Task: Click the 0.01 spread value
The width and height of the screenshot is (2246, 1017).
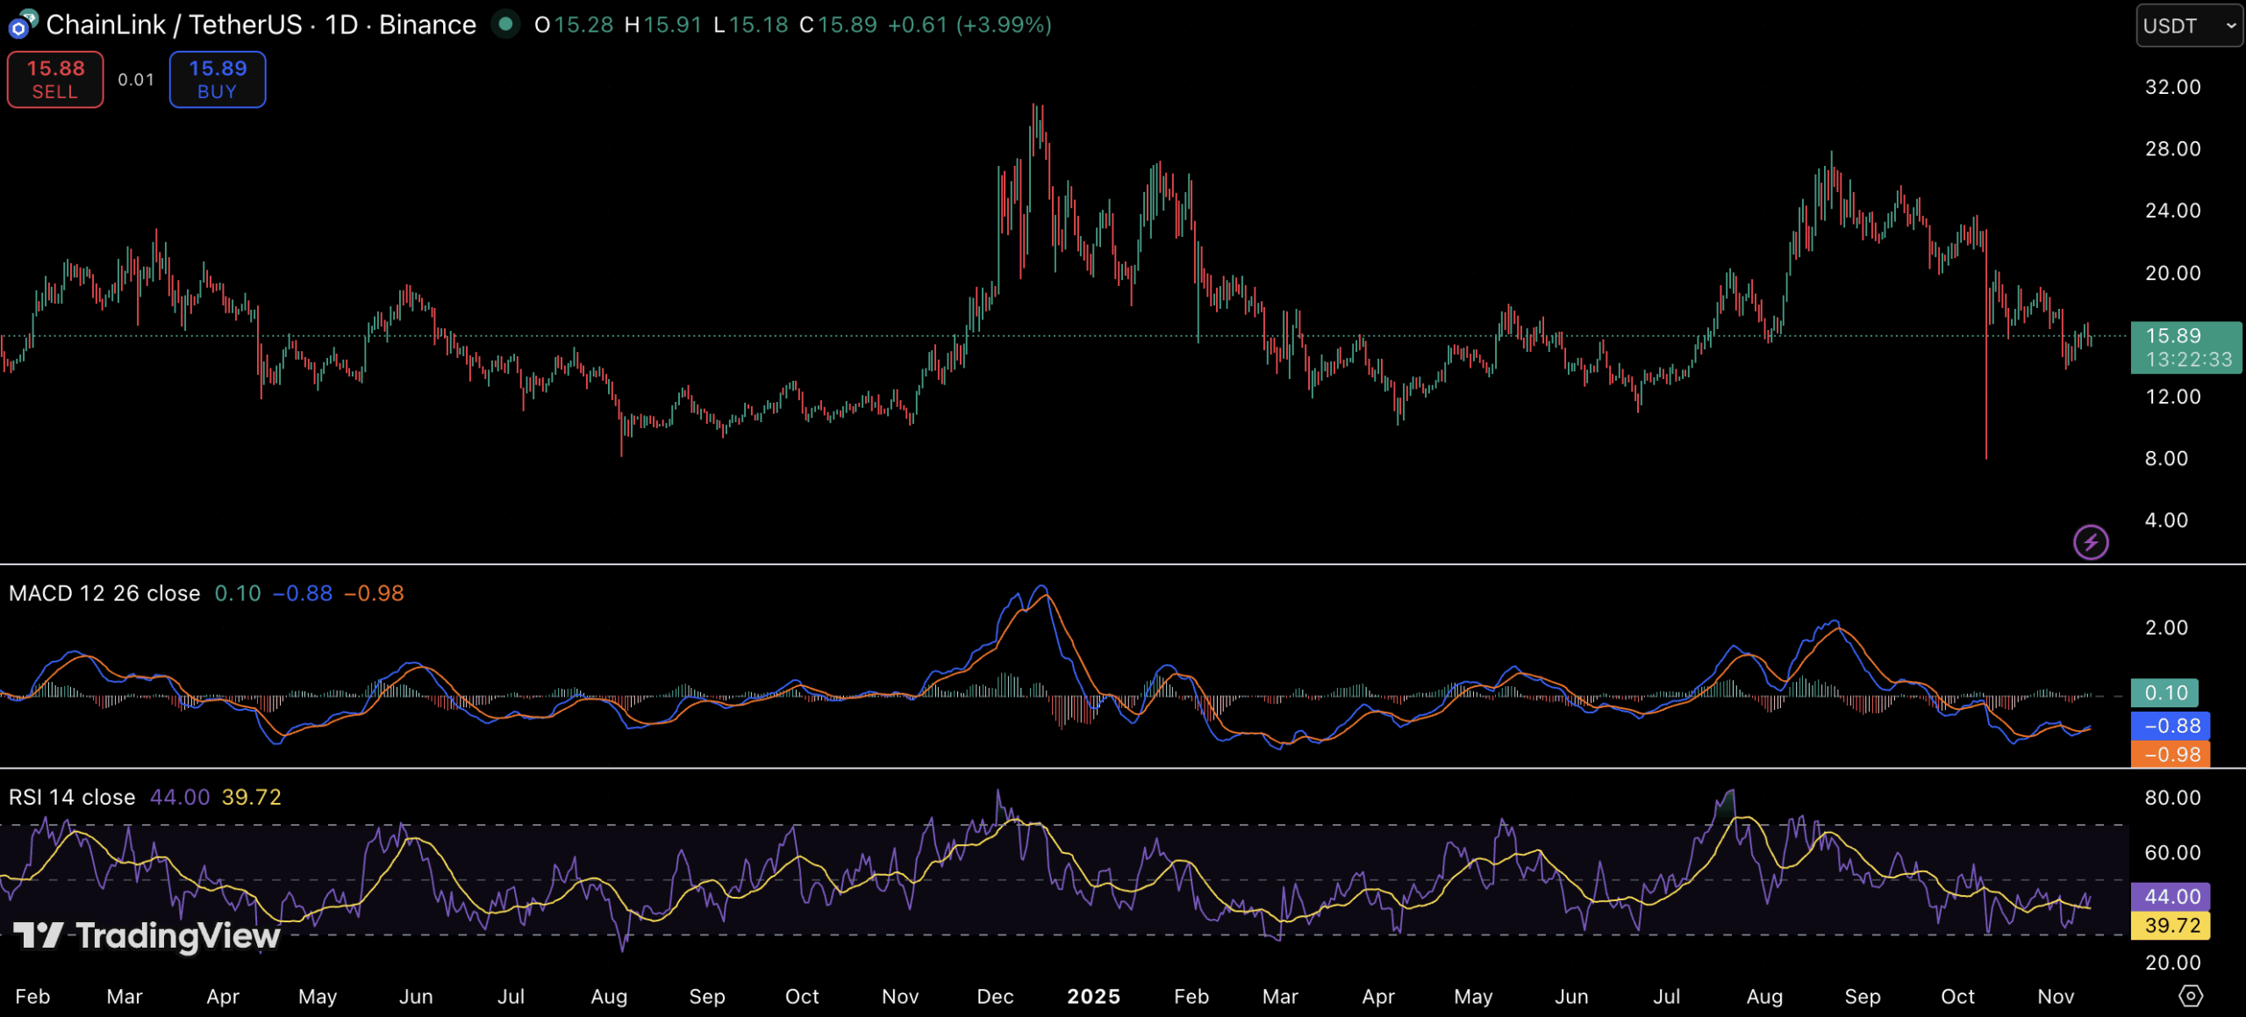Action: coord(136,80)
